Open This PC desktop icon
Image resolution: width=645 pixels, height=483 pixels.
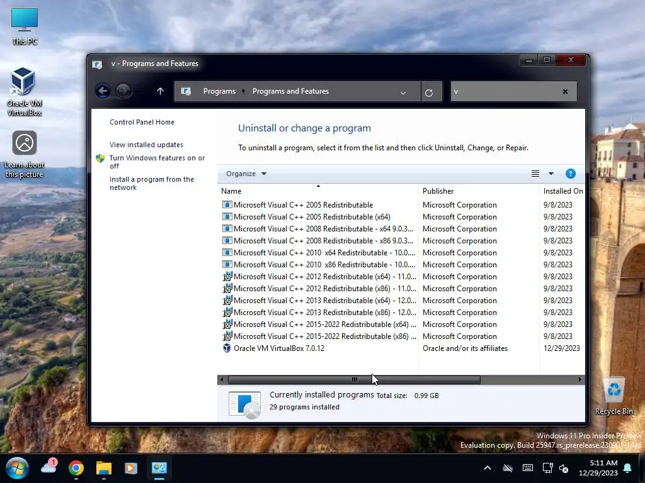click(x=25, y=26)
